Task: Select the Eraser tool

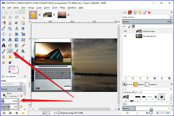Action: click(10, 51)
